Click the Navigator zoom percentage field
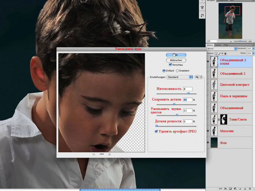Screen dimensions: 255x191 click(x=211, y=41)
